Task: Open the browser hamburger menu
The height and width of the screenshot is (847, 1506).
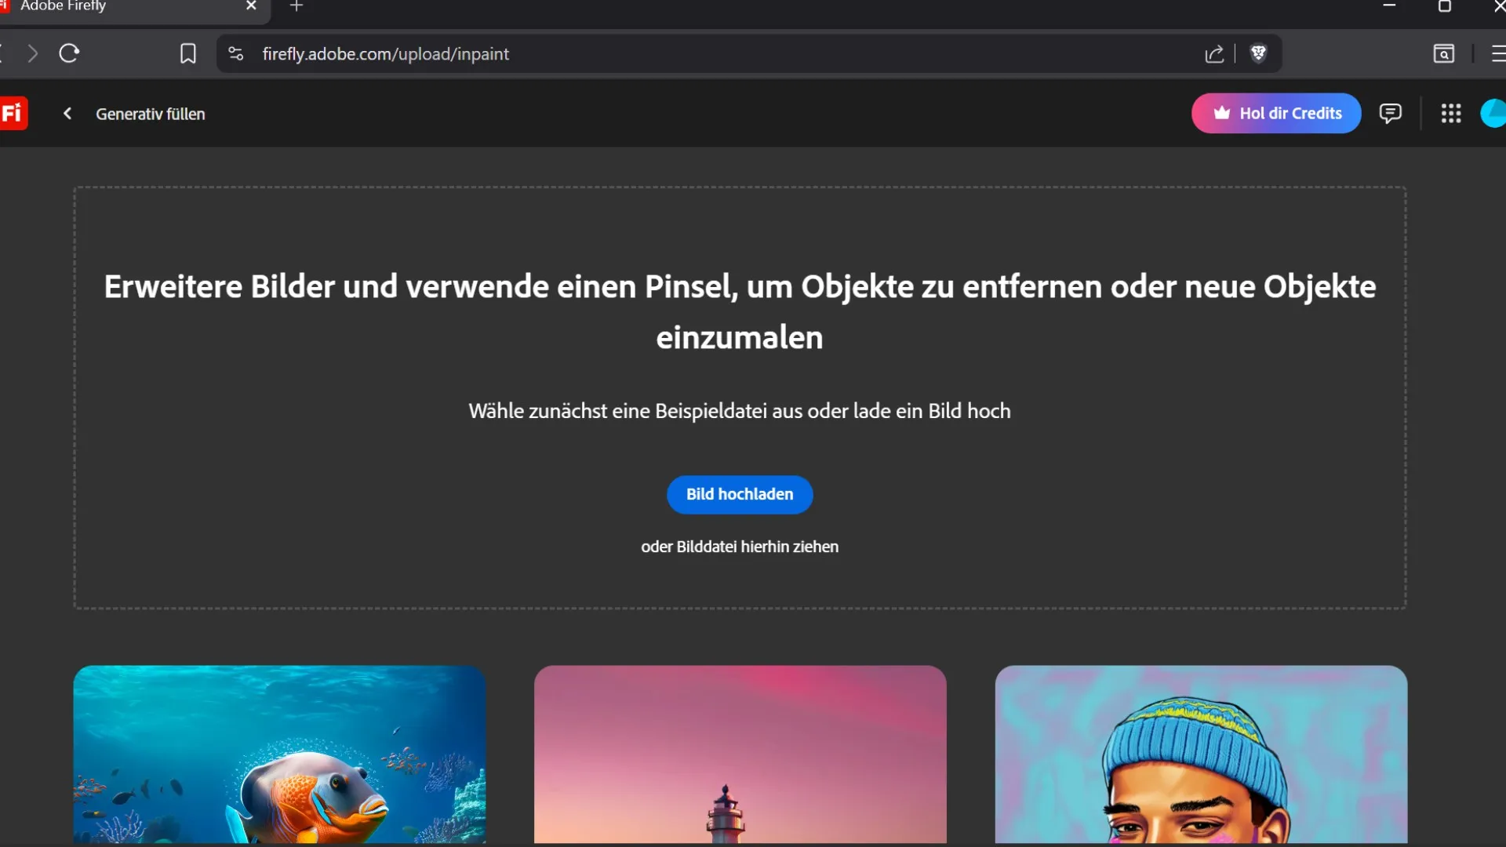Action: tap(1498, 53)
